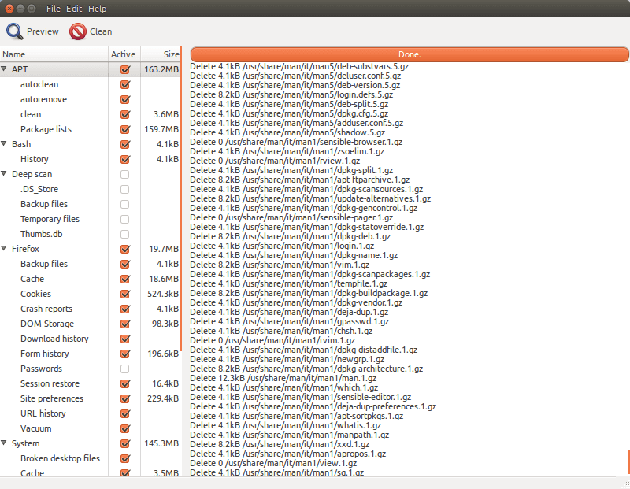630x489 pixels.
Task: Enable the Deep scan checkbox
Action: 125,174
